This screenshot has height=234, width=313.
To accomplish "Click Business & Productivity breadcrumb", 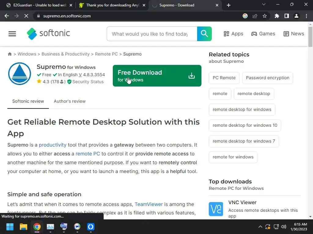I will tap(65, 54).
